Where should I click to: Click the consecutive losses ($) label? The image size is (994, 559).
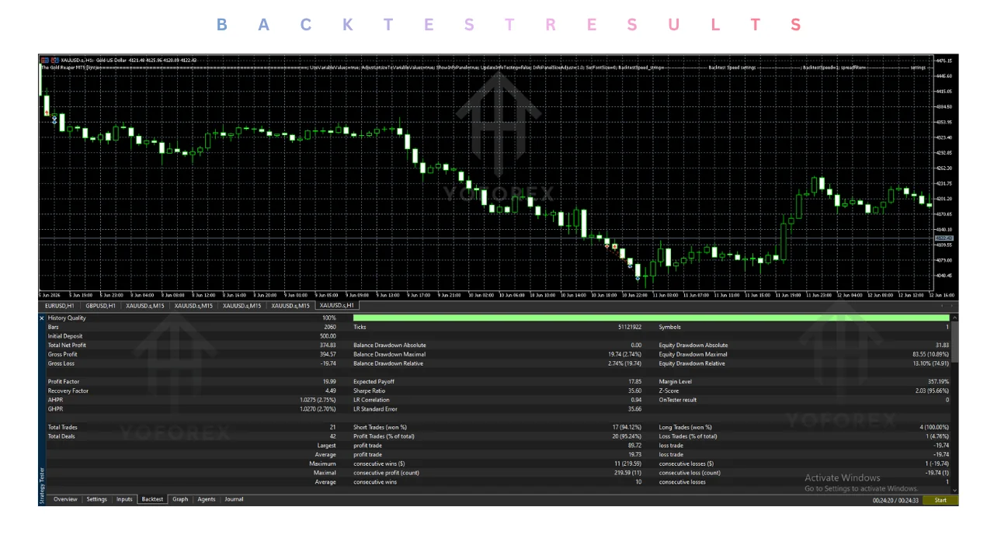[686, 464]
